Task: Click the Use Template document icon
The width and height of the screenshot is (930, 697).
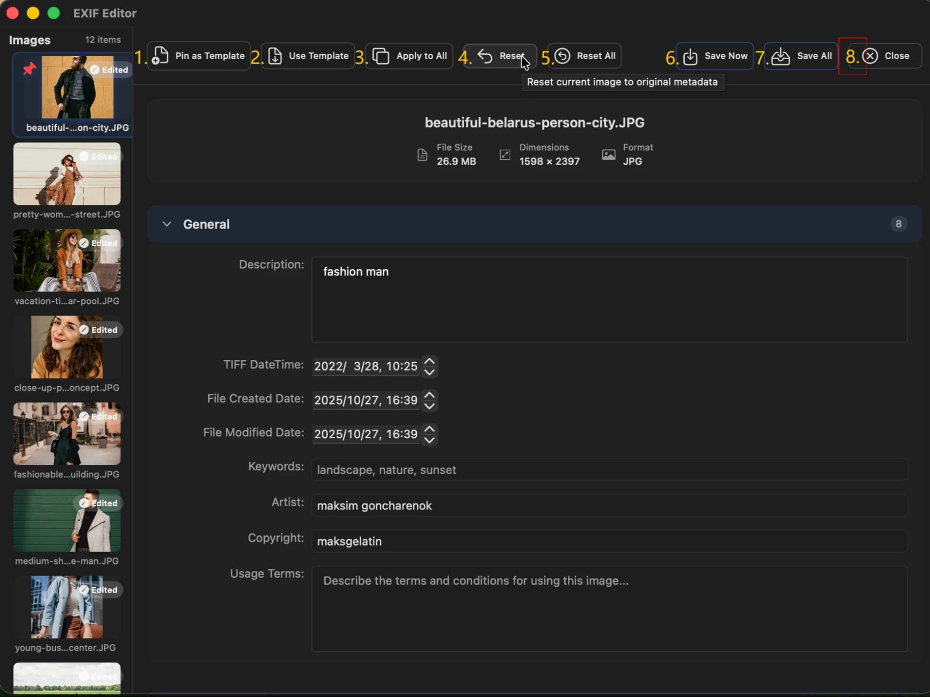Action: point(275,56)
